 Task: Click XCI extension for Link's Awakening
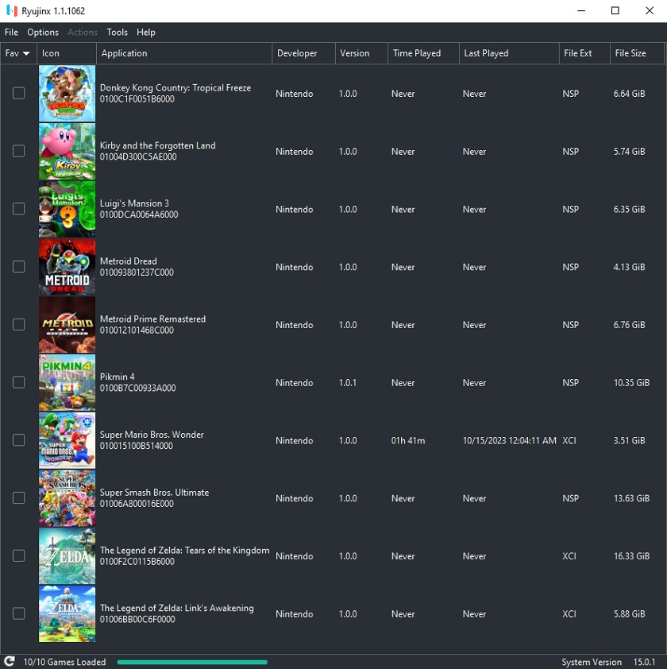click(569, 614)
